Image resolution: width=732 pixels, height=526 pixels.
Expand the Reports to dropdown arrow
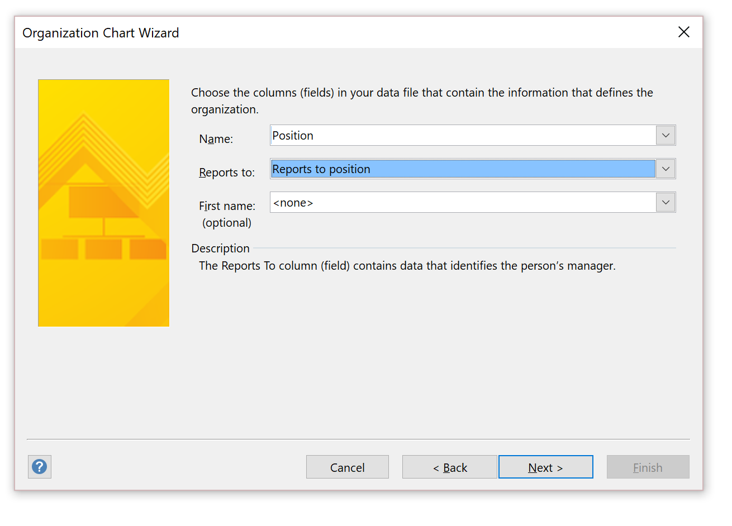point(666,169)
